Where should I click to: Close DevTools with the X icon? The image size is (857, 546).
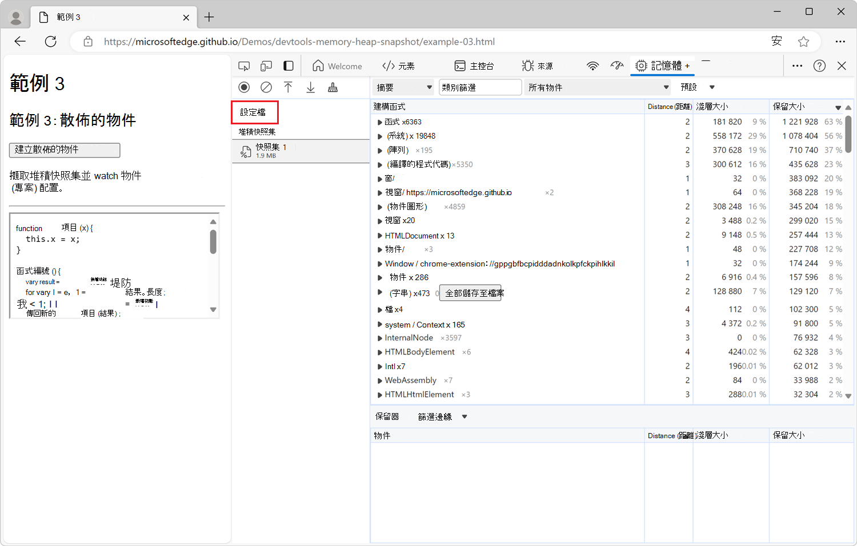tap(842, 66)
